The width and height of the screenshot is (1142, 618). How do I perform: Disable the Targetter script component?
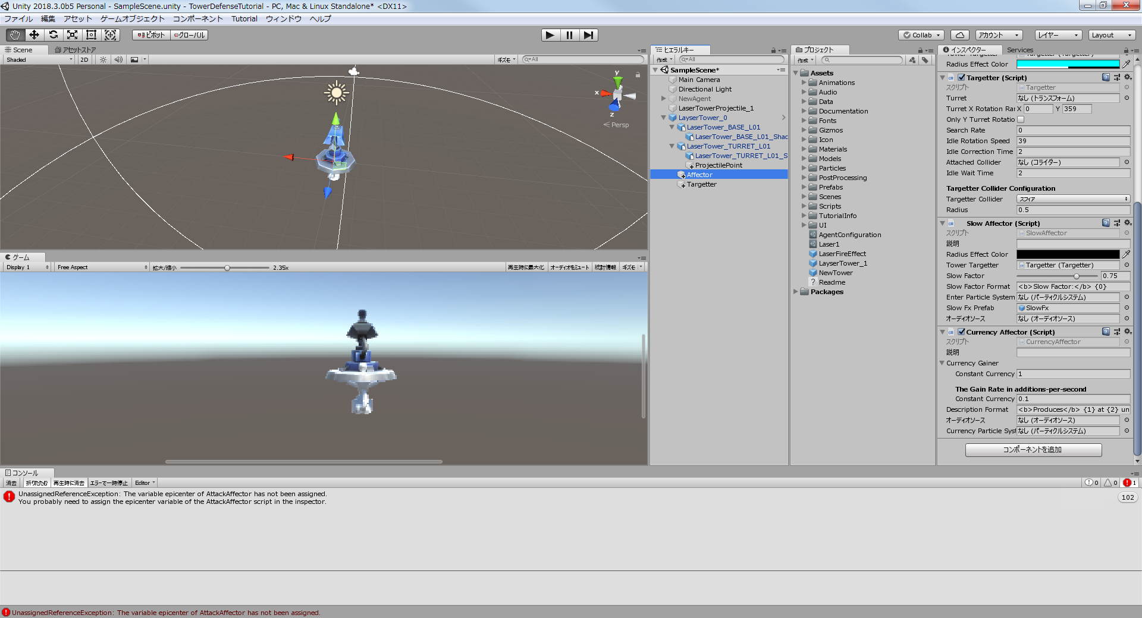click(x=961, y=77)
